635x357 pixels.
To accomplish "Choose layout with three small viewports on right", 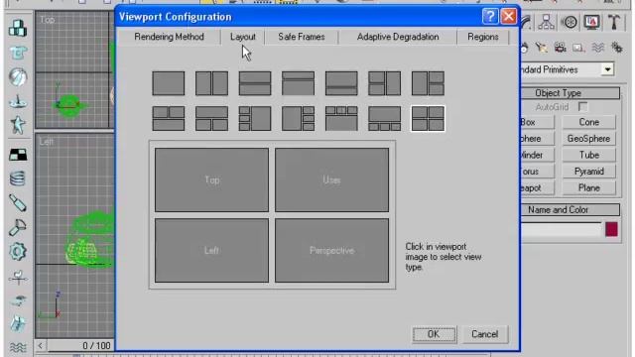I will click(298, 119).
